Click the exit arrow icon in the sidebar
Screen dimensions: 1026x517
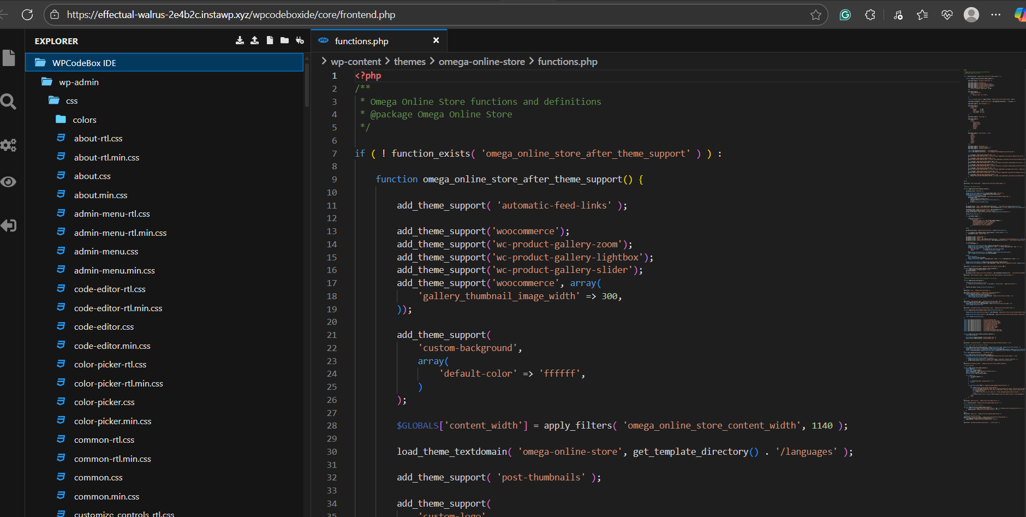[x=8, y=225]
